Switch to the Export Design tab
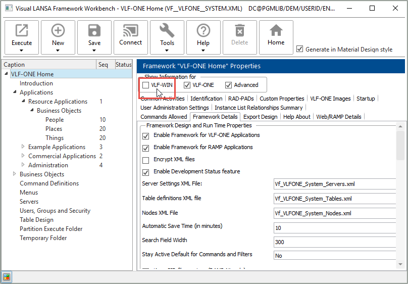 260,117
